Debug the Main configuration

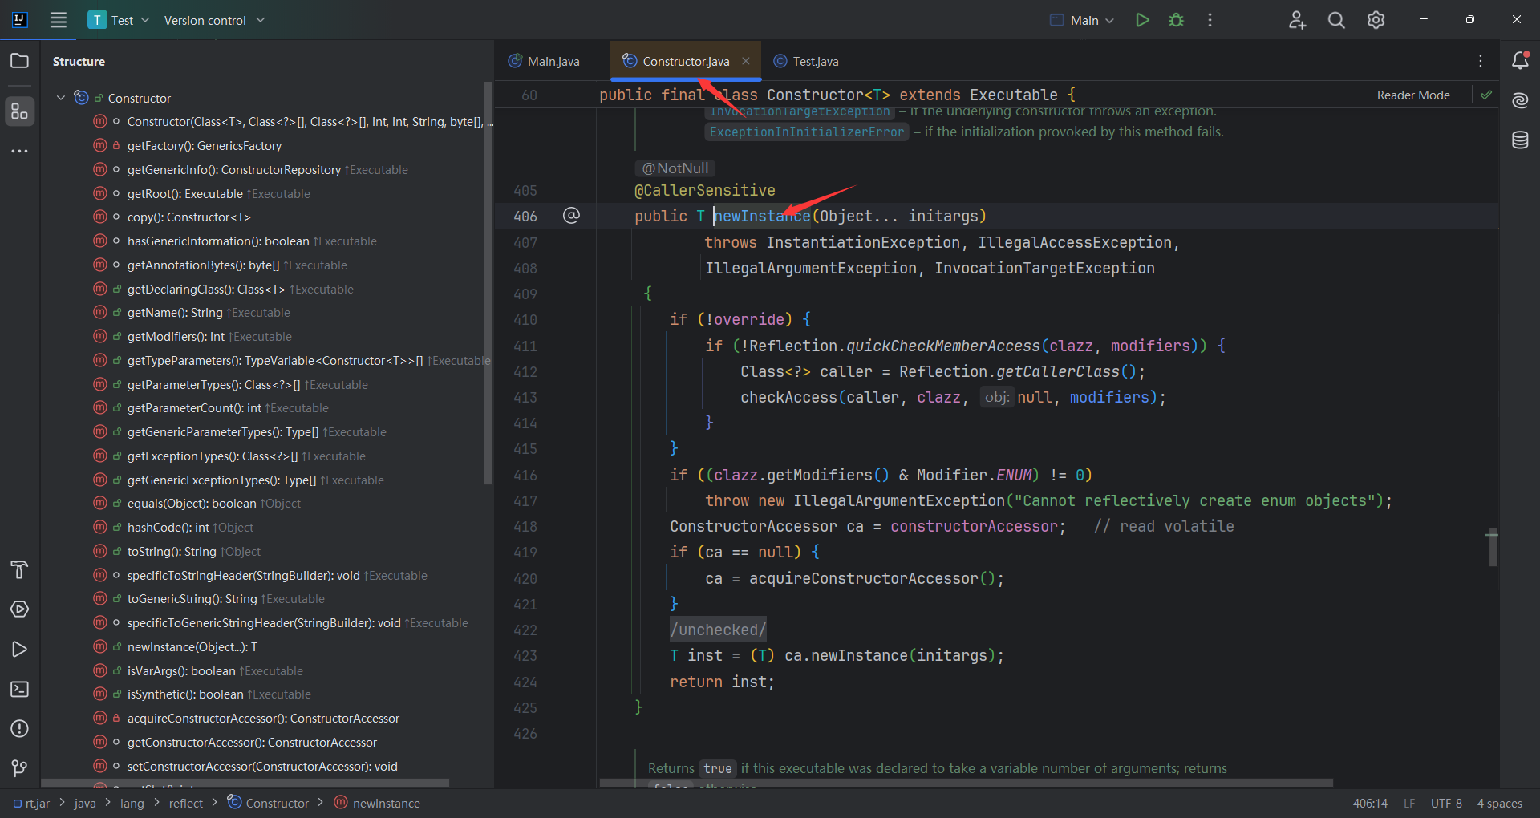click(1176, 20)
